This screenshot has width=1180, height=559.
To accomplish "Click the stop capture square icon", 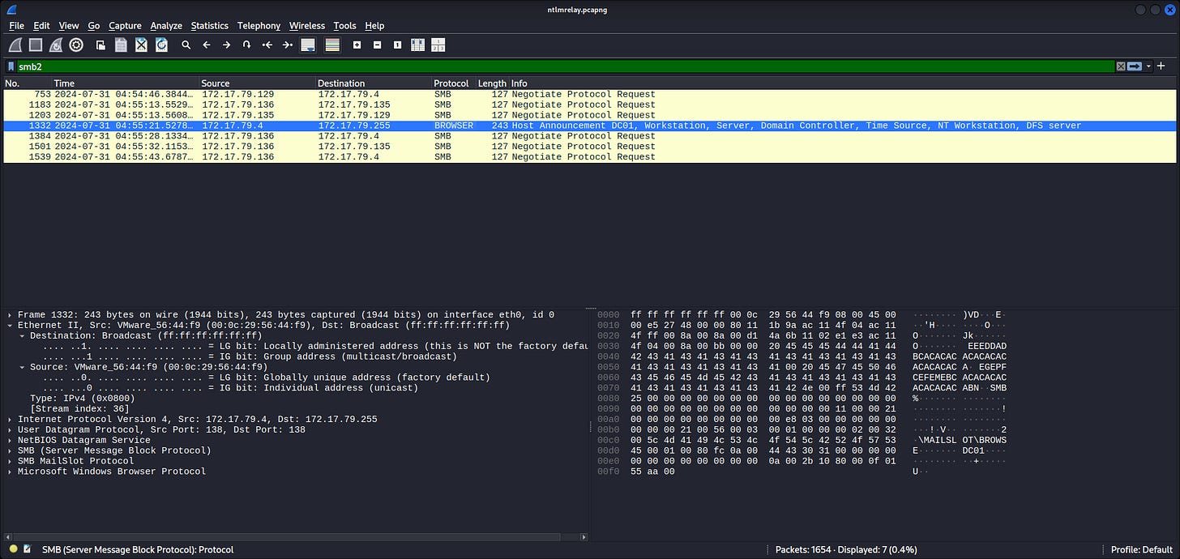I will point(36,45).
